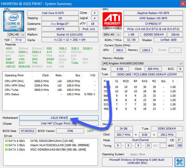Click the Windows 10 Enterprise S operating system field
The height and width of the screenshot is (168, 186).
point(137,161)
